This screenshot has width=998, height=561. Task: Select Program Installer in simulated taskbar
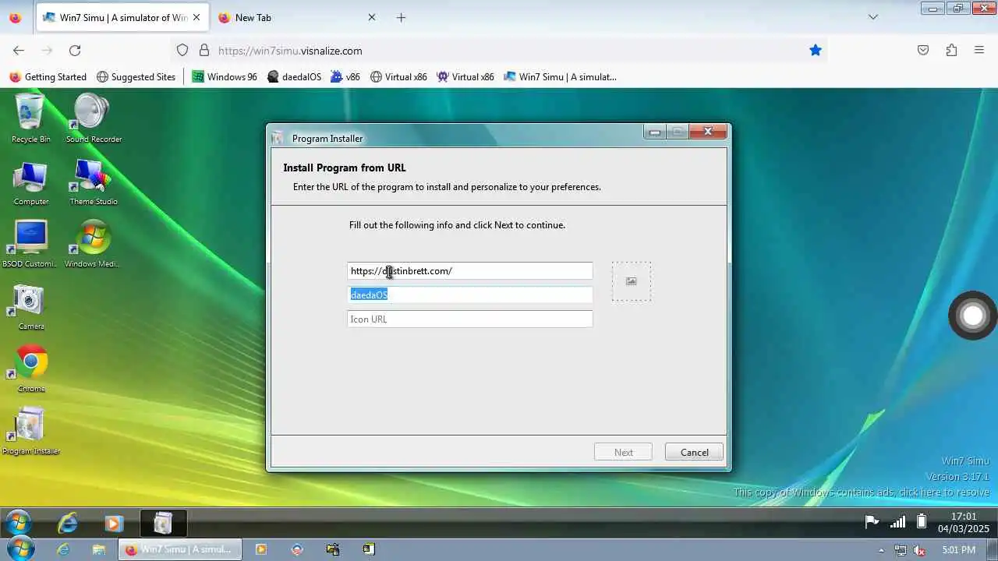162,523
